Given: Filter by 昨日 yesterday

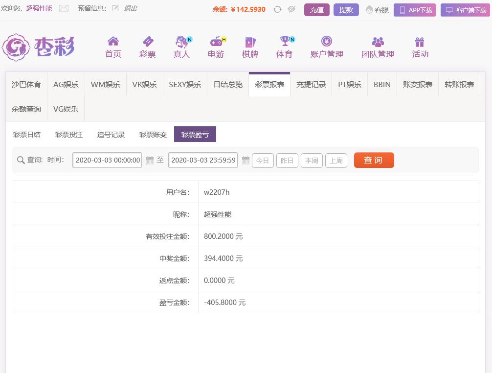Looking at the screenshot, I should 287,161.
